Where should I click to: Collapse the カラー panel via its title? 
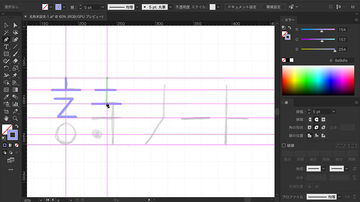pyautogui.click(x=289, y=20)
